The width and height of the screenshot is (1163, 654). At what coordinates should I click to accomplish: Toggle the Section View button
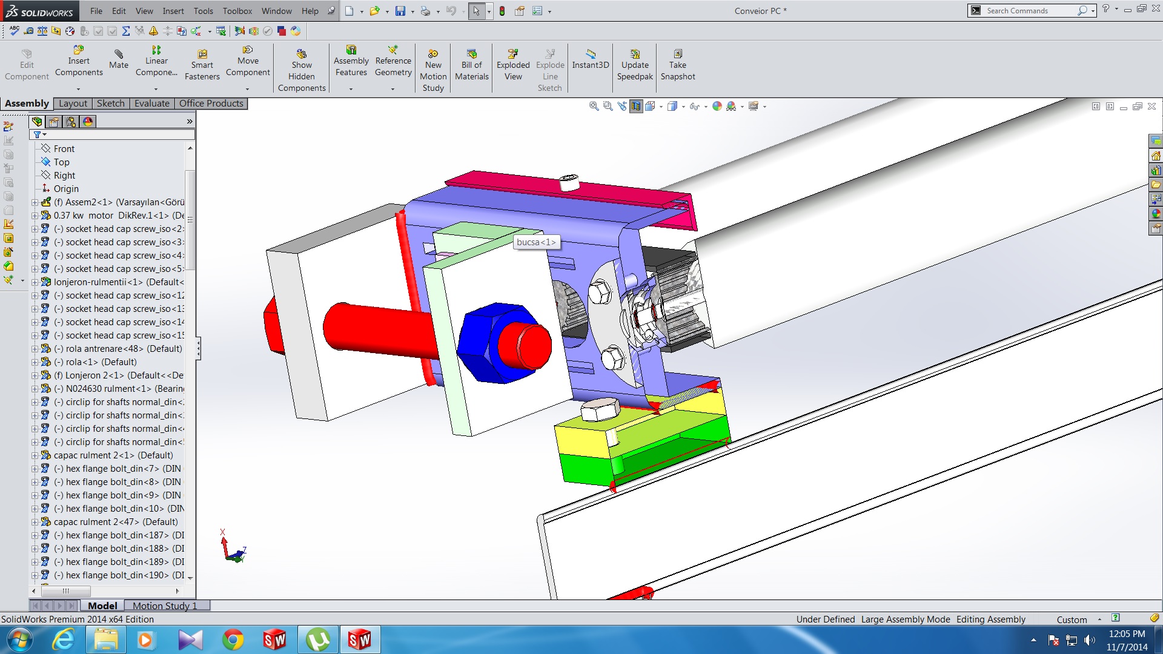click(635, 107)
